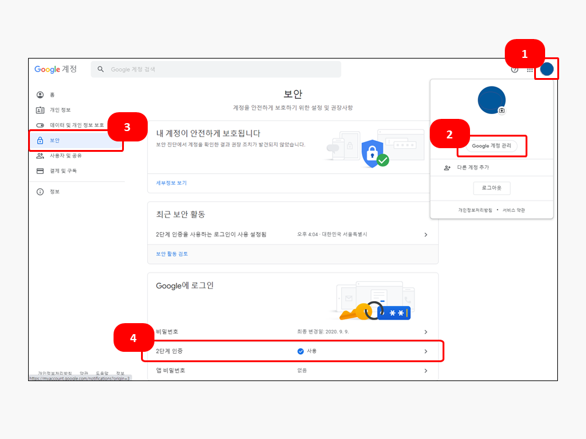Image resolution: width=586 pixels, height=439 pixels.
Task: Expand the 2단계 인증 row arrow
Action: click(426, 351)
